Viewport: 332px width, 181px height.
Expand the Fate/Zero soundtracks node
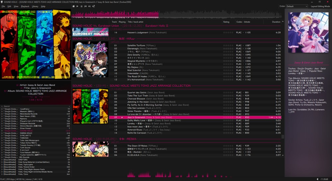click(x=2, y=174)
